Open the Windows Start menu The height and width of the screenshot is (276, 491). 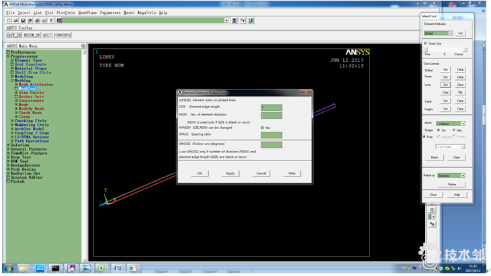point(9,269)
